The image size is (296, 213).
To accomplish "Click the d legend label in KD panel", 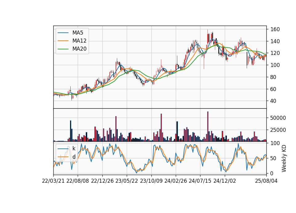I will pos(74,157).
